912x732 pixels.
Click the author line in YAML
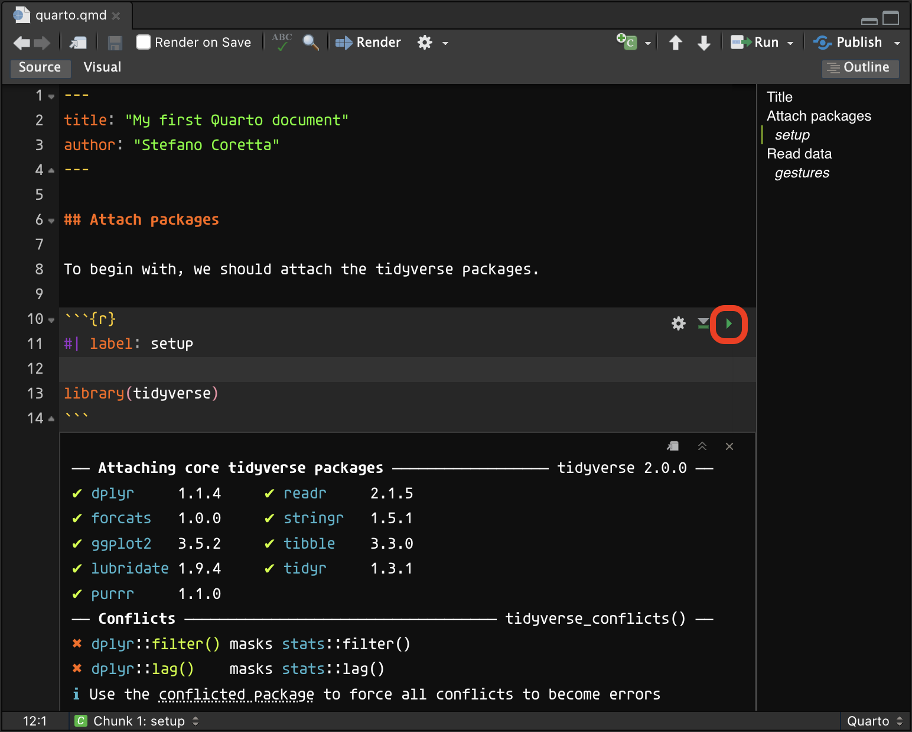(172, 145)
